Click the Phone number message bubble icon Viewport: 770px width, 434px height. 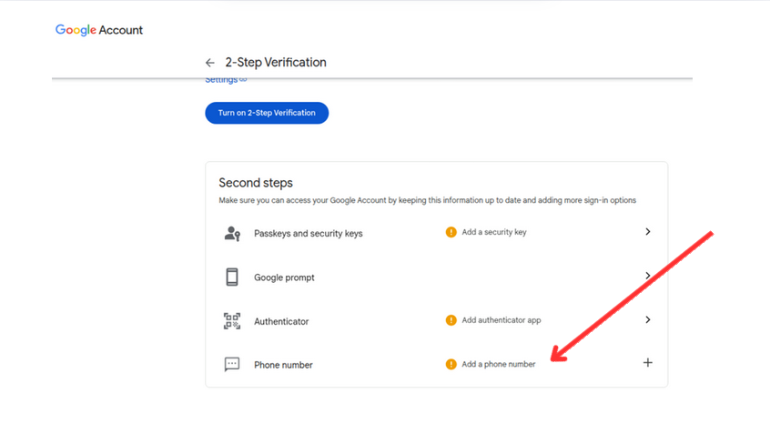[232, 365]
